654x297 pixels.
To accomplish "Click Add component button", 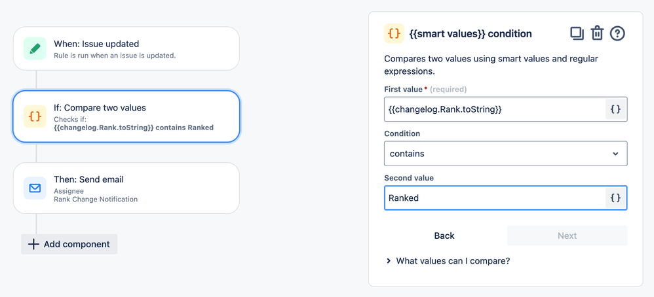I will 69,244.
